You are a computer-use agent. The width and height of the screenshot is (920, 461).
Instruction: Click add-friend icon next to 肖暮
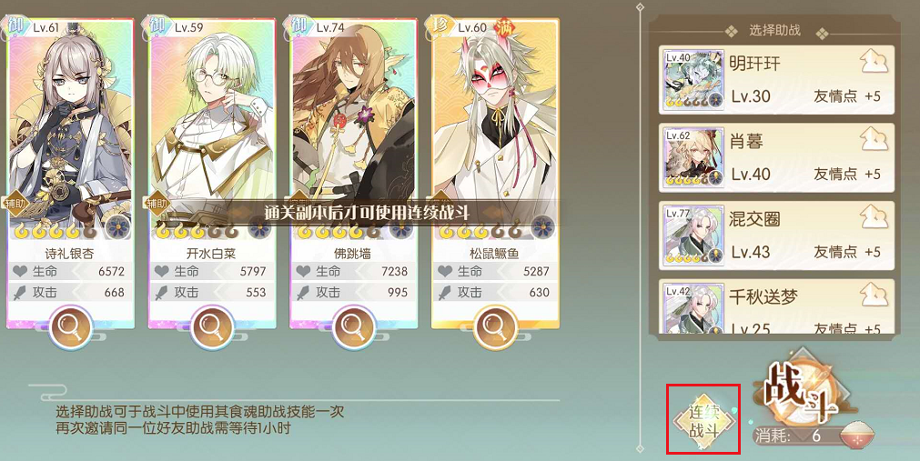[873, 140]
